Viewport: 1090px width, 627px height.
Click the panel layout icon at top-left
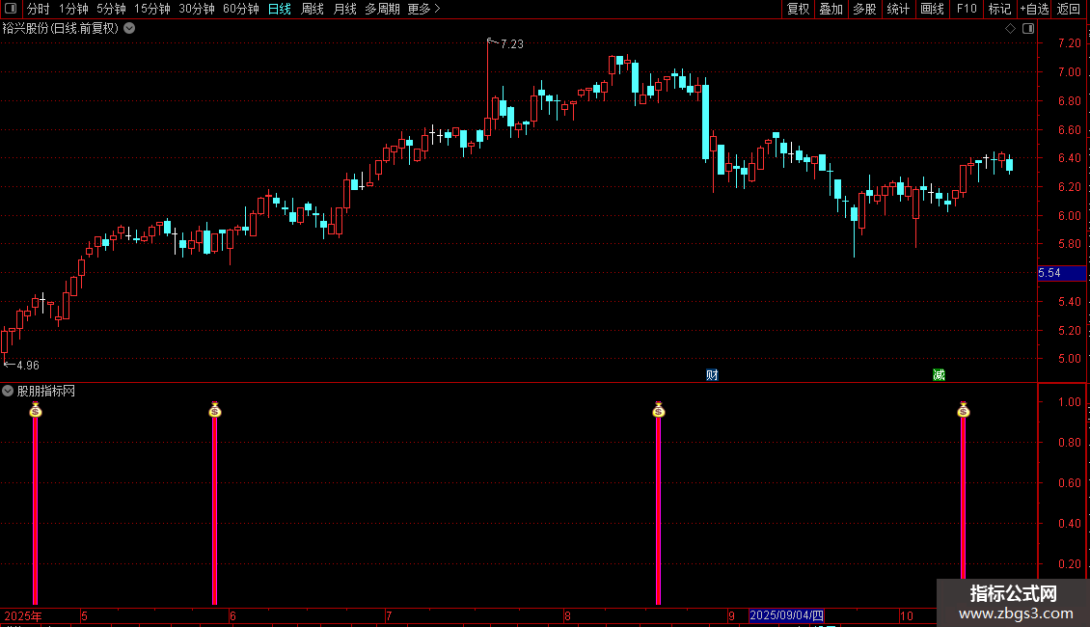click(x=11, y=9)
